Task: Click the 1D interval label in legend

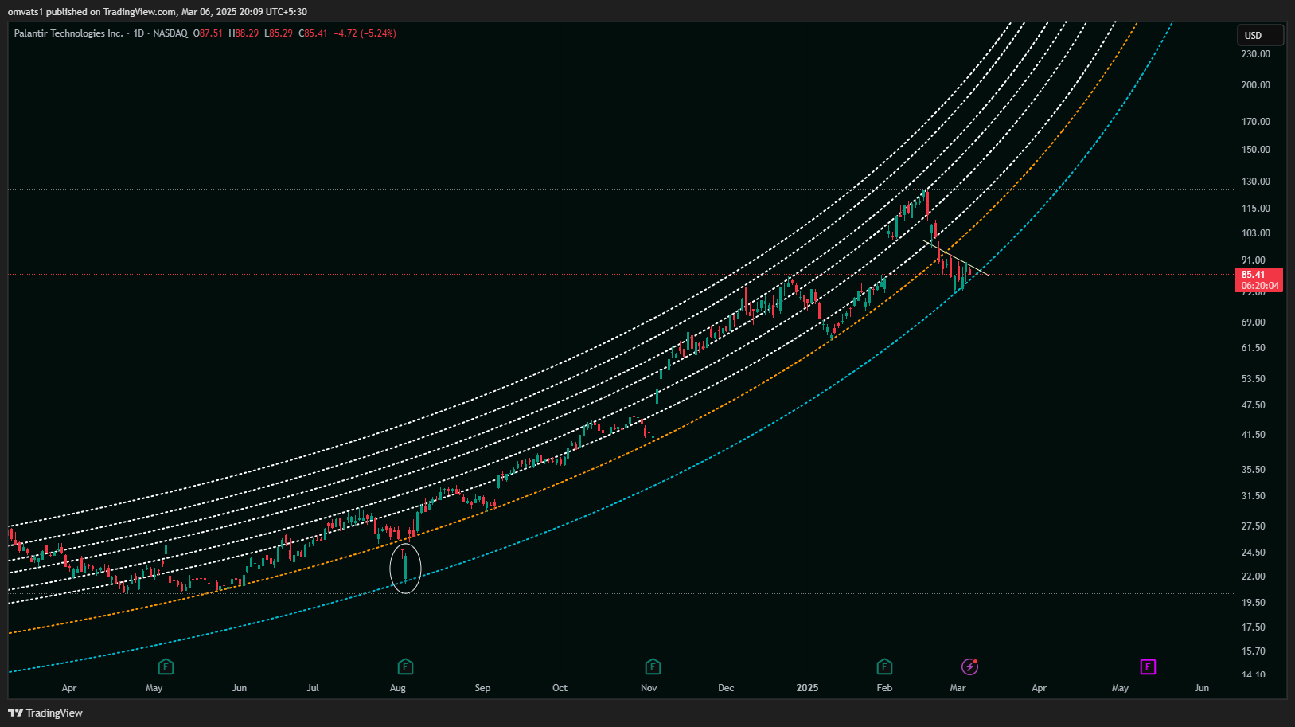Action: (x=138, y=33)
